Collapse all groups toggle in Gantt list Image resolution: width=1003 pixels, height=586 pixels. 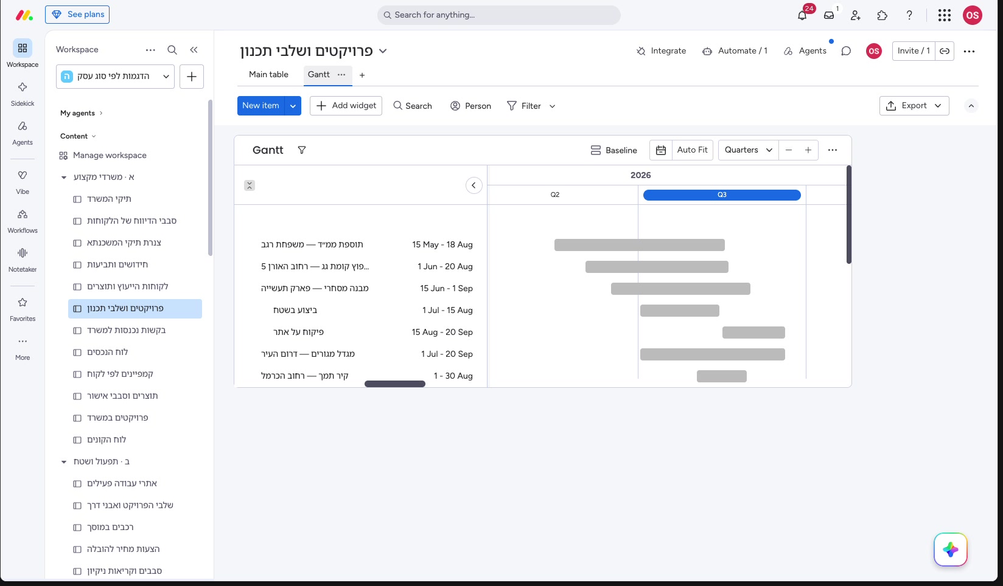[250, 185]
